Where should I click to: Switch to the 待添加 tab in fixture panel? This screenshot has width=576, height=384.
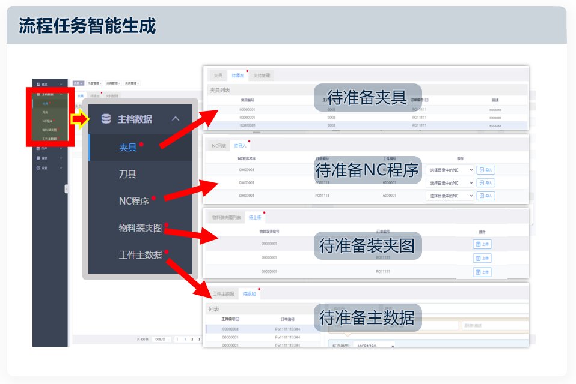click(x=238, y=76)
